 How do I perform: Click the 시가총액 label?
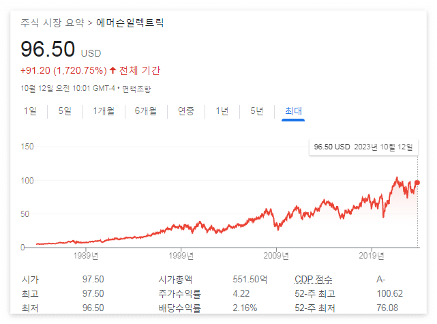coord(175,279)
